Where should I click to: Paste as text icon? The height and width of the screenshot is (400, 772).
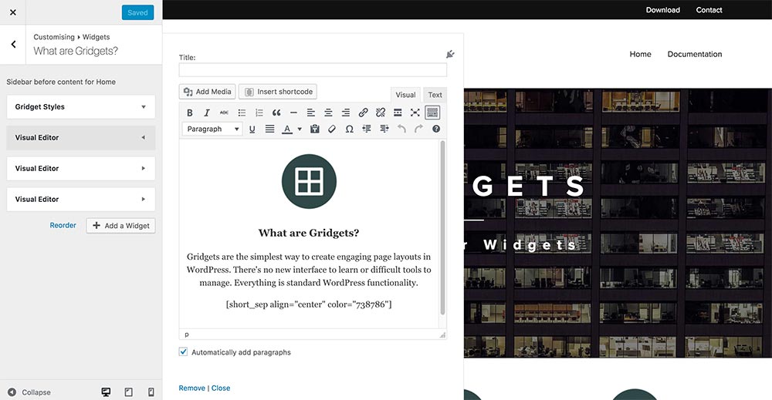click(x=315, y=129)
